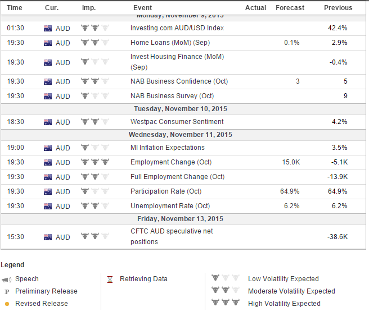The width and height of the screenshot is (369, 316).
Task: Open the Investing.com AUD/USD Index event
Action: click(x=177, y=28)
